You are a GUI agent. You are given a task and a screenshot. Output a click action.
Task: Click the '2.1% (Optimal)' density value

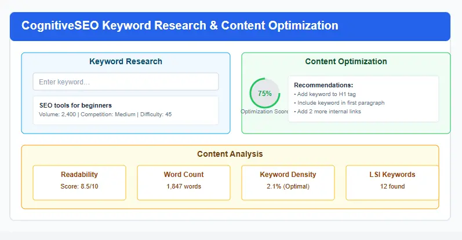[x=288, y=187]
